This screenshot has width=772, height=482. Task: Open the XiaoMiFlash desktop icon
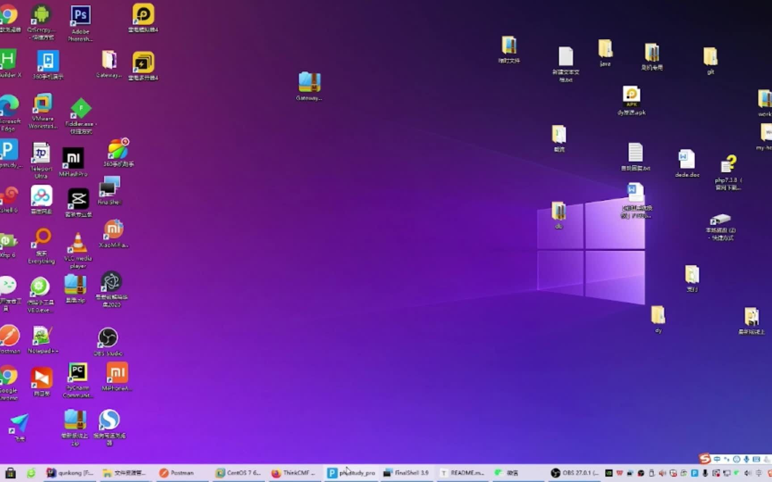coord(113,234)
